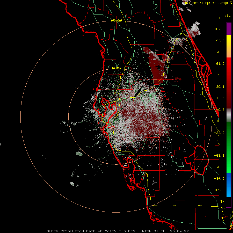Click the 30.1 velocity scale value

[220, 87]
